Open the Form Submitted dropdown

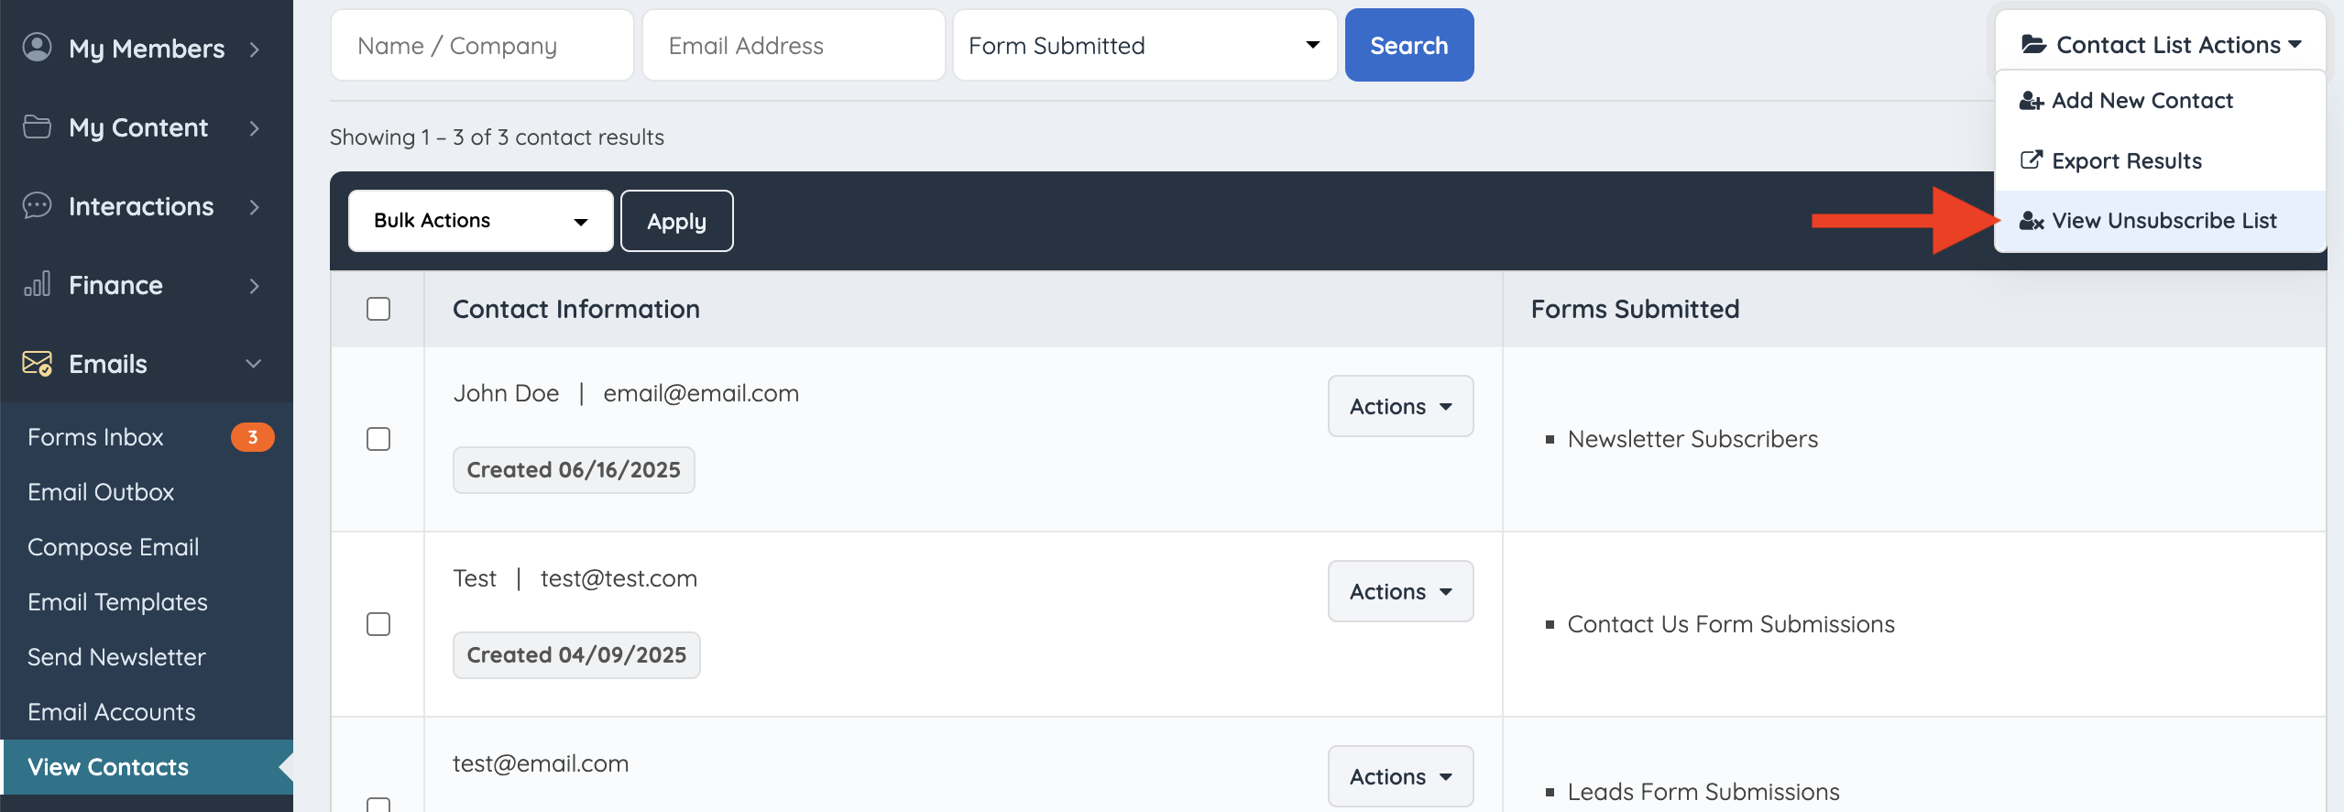pos(1145,45)
